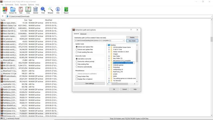Click the Desktop icon at the tree root
Screen dimensions: 213x120
click(109, 45)
